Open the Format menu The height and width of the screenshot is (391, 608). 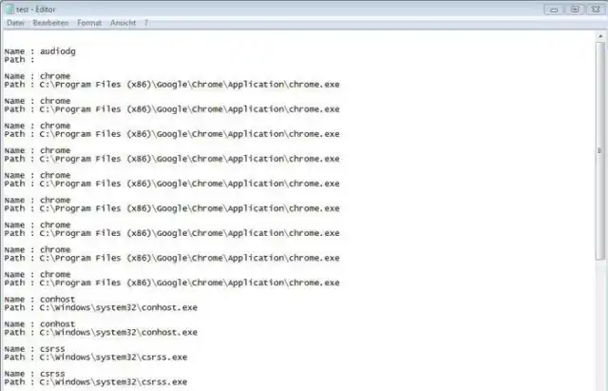[89, 23]
